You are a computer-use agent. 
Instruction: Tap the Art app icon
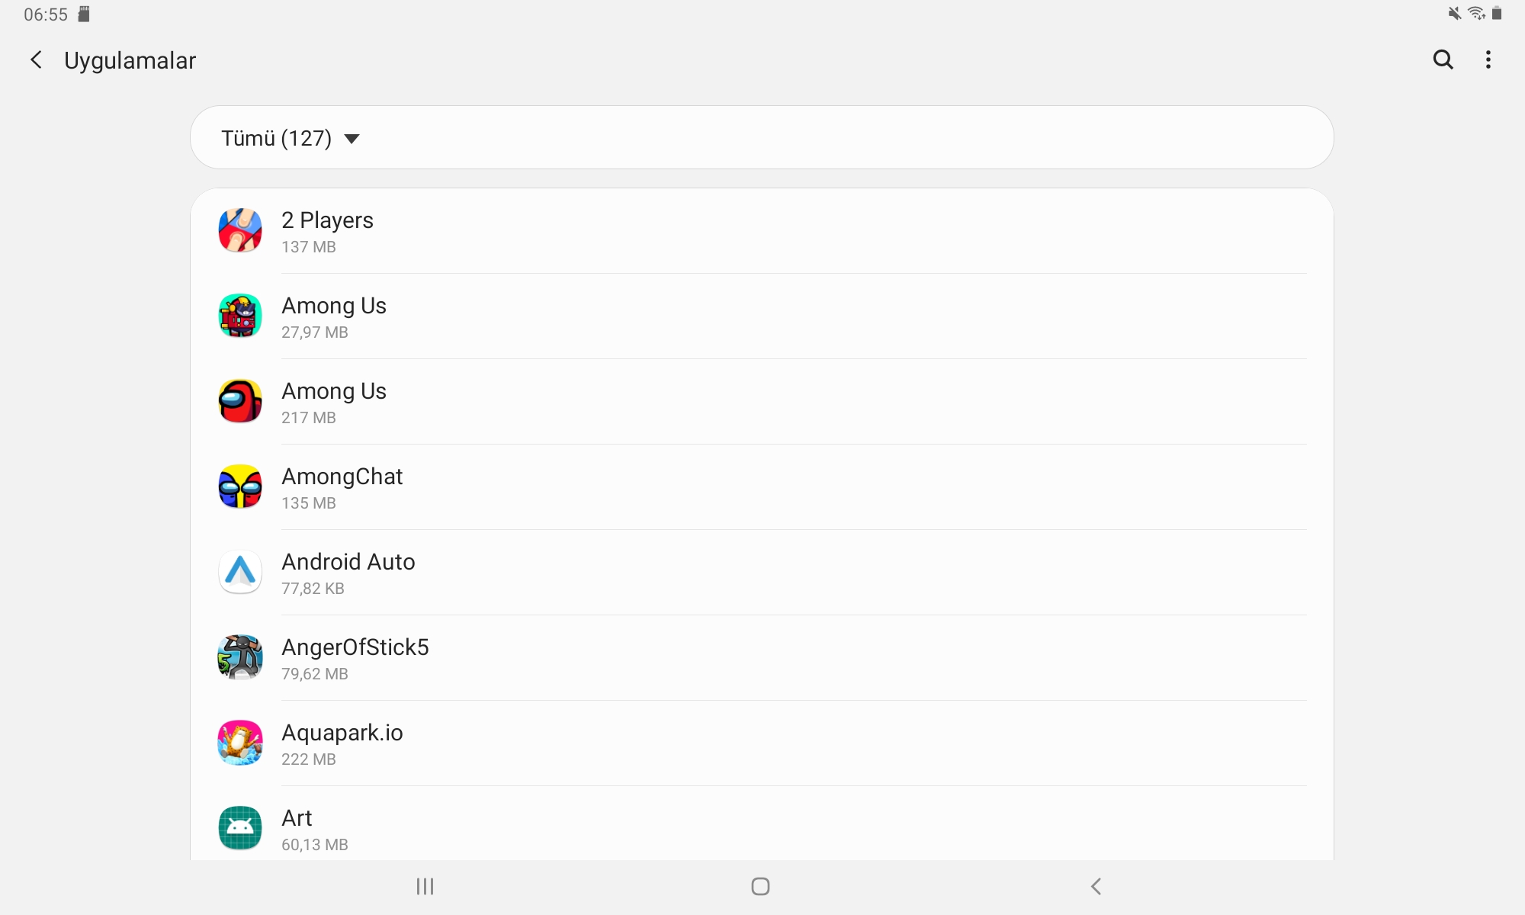click(x=240, y=828)
